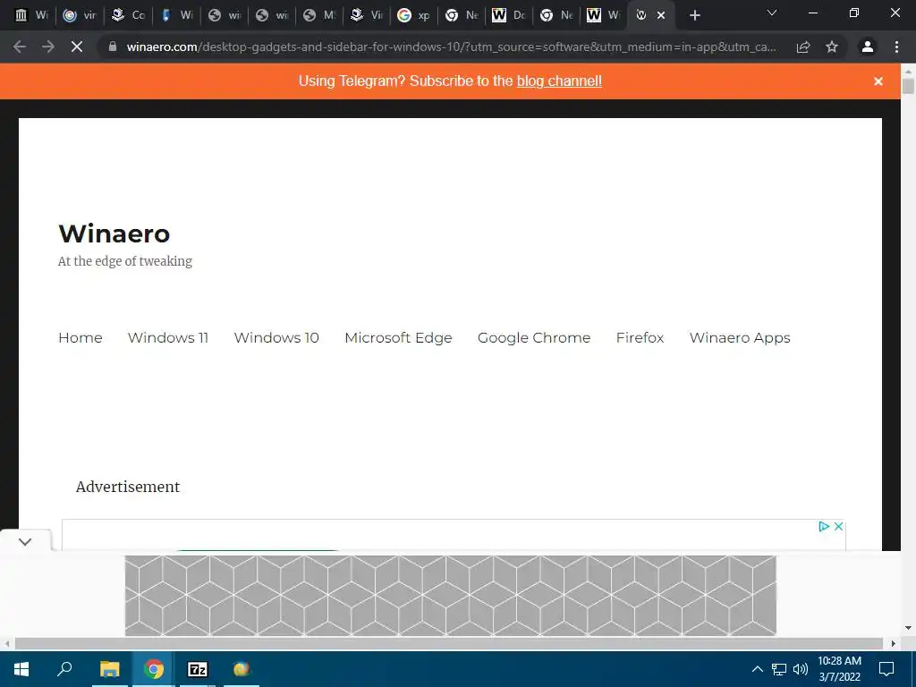
Task: Open the volume control tray icon
Action: point(801,669)
